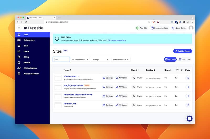Open the staging-report-card site link
The image size is (210, 139).
pyautogui.click(x=73, y=85)
